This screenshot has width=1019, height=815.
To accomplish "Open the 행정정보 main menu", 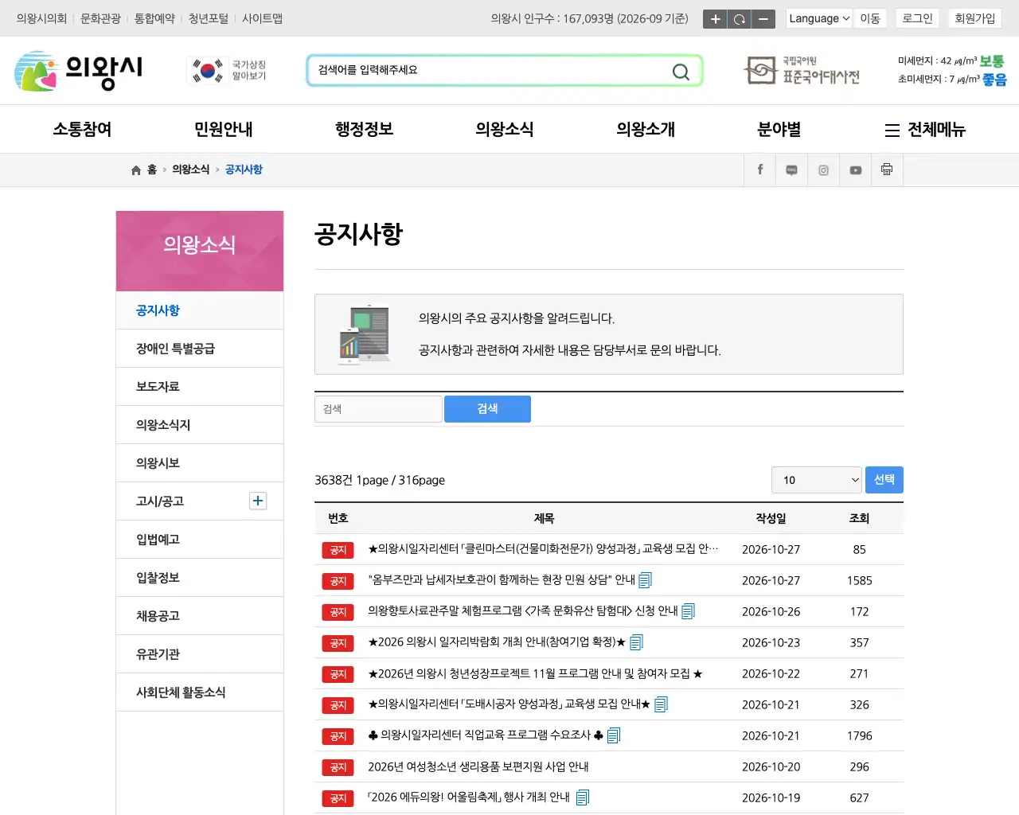I will coord(364,130).
